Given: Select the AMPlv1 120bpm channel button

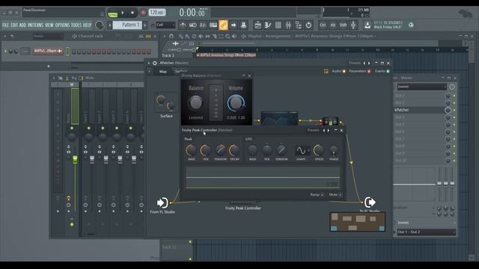Looking at the screenshot, I should click(48, 51).
